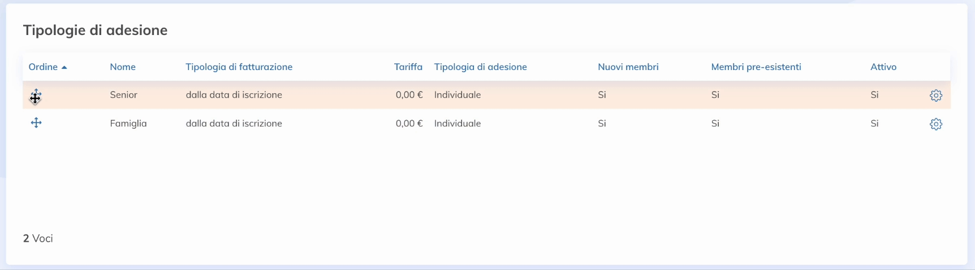Sort by Attivo column header

coord(883,67)
